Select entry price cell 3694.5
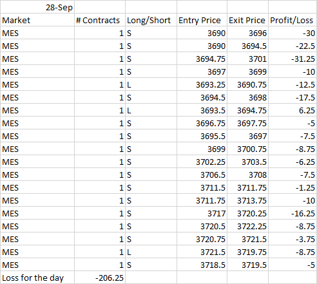This screenshot has height=284, width=317. 202,97
